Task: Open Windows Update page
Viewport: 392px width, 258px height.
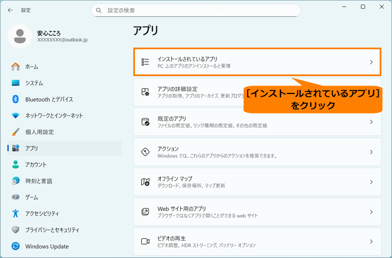Action: [x=64, y=246]
